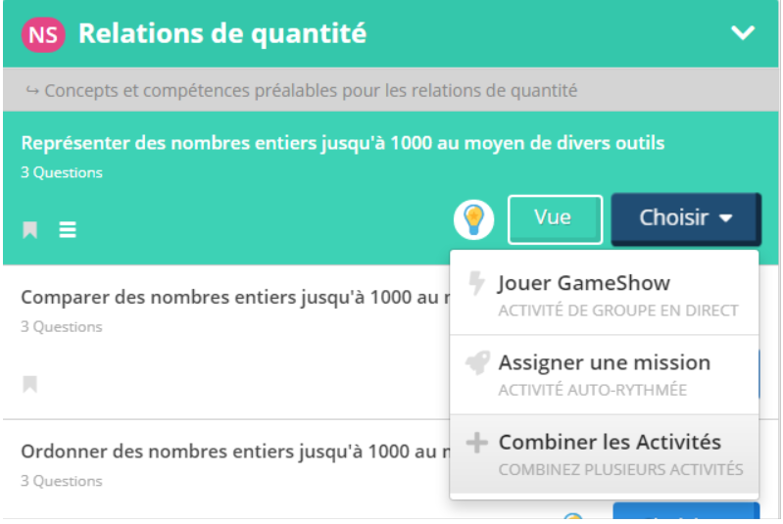The width and height of the screenshot is (783, 524).
Task: Click the caret arrow inside the Choisir button
Action: coord(725,218)
